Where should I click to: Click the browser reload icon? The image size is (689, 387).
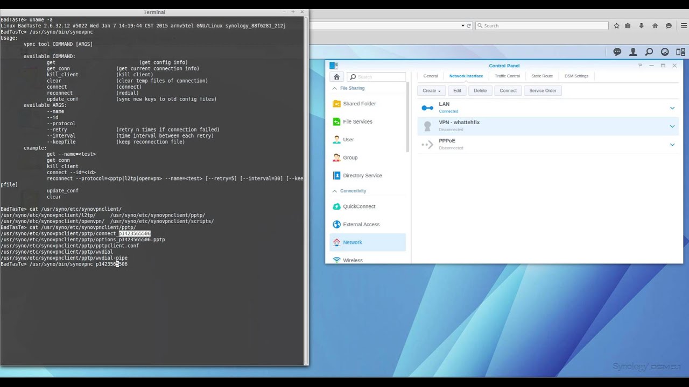[469, 26]
